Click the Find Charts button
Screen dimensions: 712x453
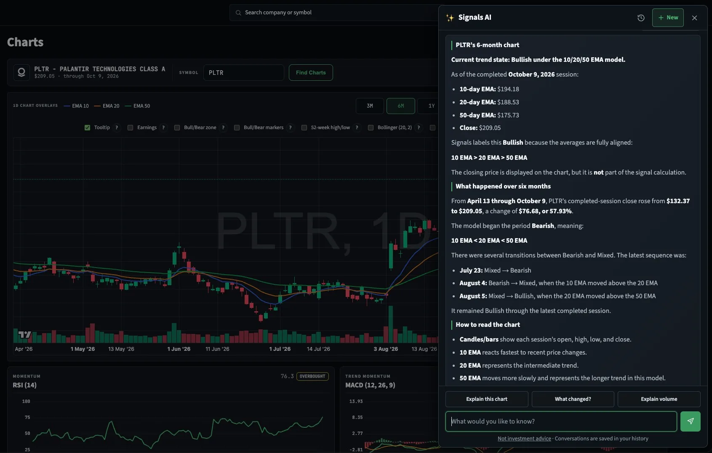311,72
